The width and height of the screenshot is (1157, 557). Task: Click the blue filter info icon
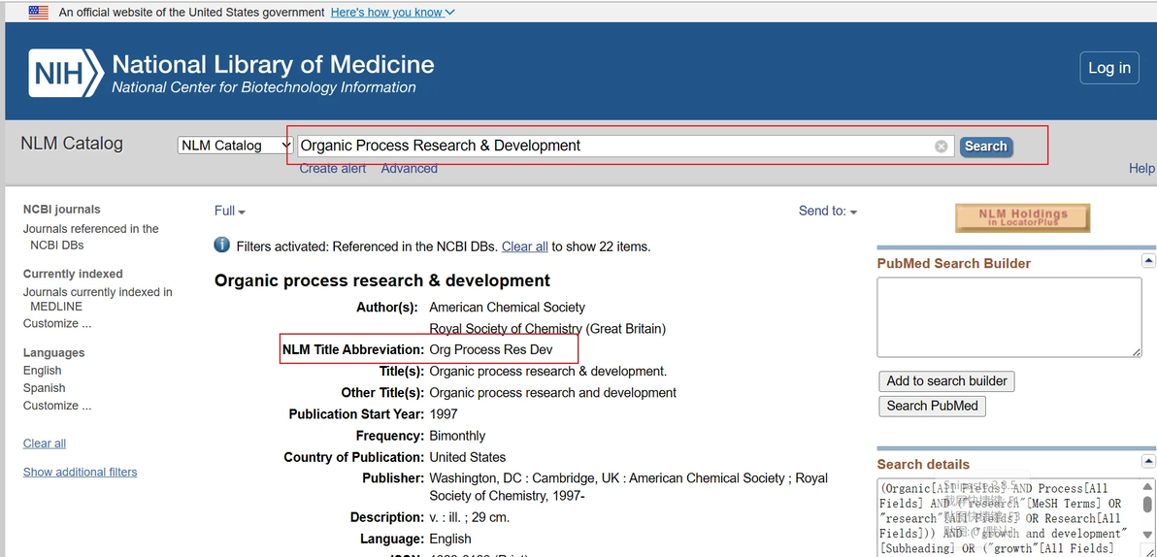221,246
